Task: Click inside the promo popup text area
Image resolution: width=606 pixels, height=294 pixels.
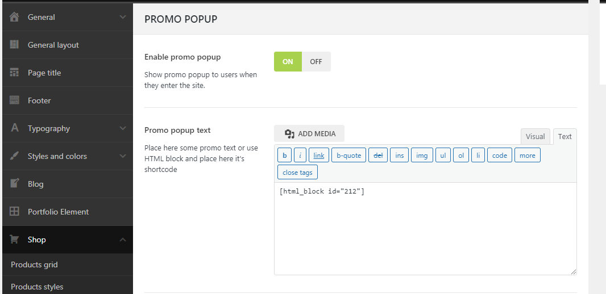Action: click(x=425, y=229)
